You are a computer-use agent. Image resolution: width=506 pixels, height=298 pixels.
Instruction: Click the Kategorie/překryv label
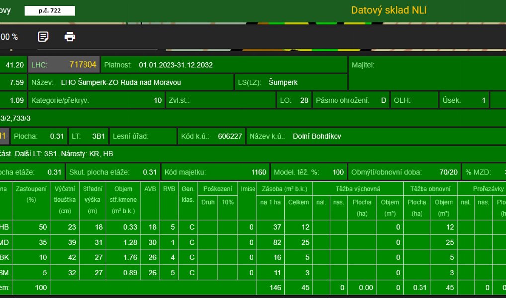tap(60, 100)
